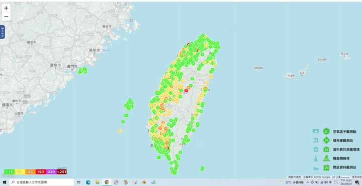Click the red 150 legend color
The image size is (362, 186).
point(41,172)
